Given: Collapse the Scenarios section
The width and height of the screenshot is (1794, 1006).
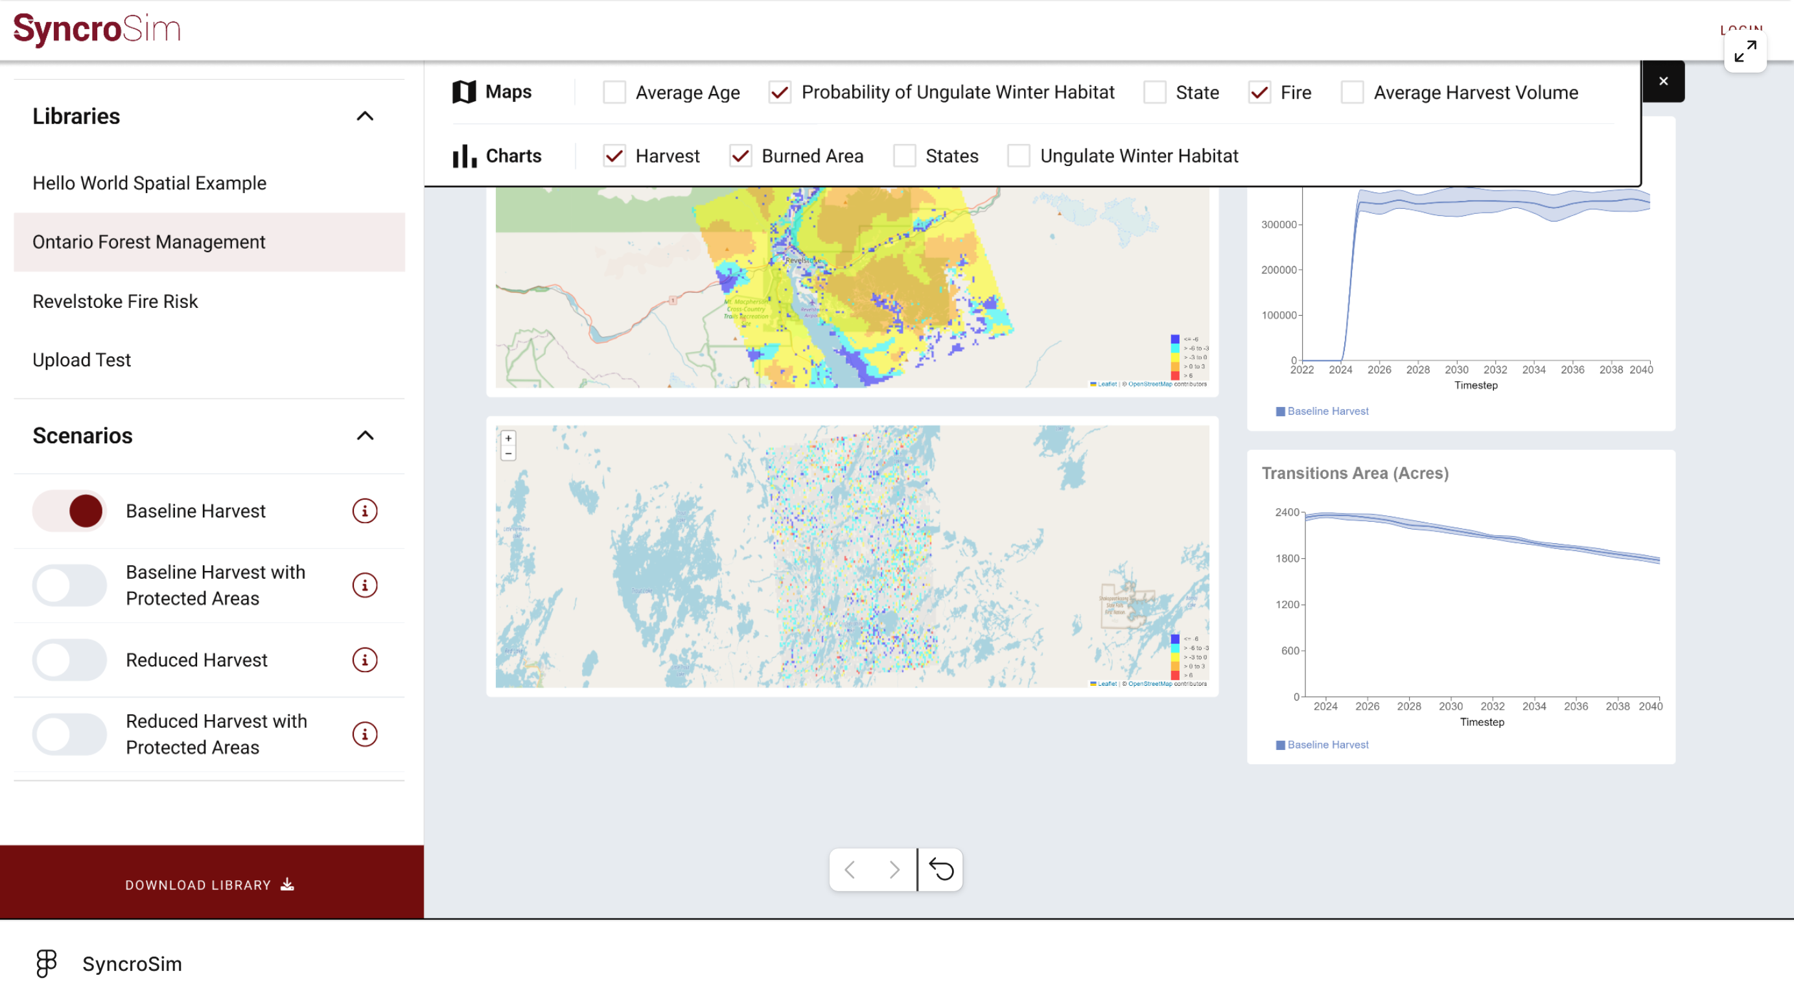Looking at the screenshot, I should pyautogui.click(x=365, y=436).
